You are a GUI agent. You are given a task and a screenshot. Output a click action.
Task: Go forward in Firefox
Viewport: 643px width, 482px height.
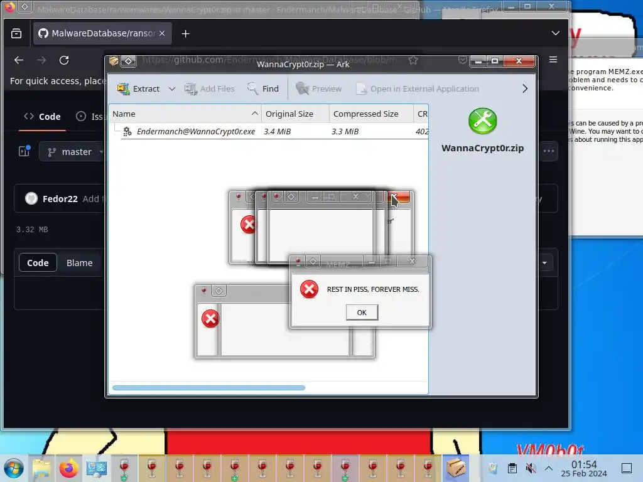tap(41, 60)
